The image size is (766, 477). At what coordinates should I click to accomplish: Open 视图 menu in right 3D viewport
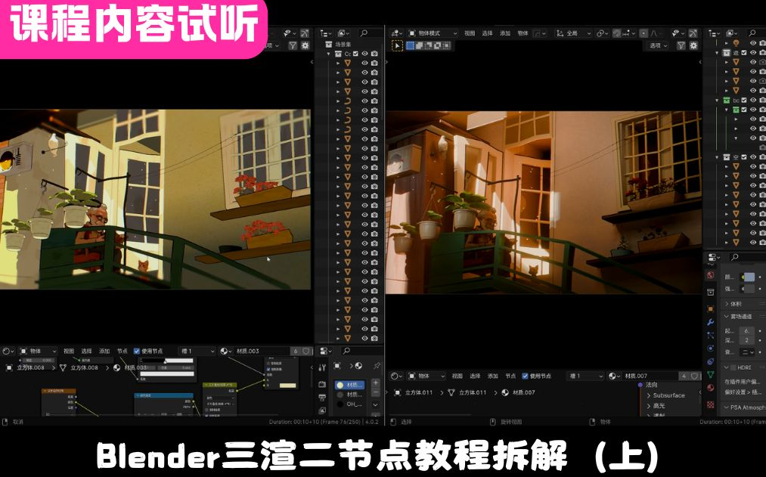[470, 33]
